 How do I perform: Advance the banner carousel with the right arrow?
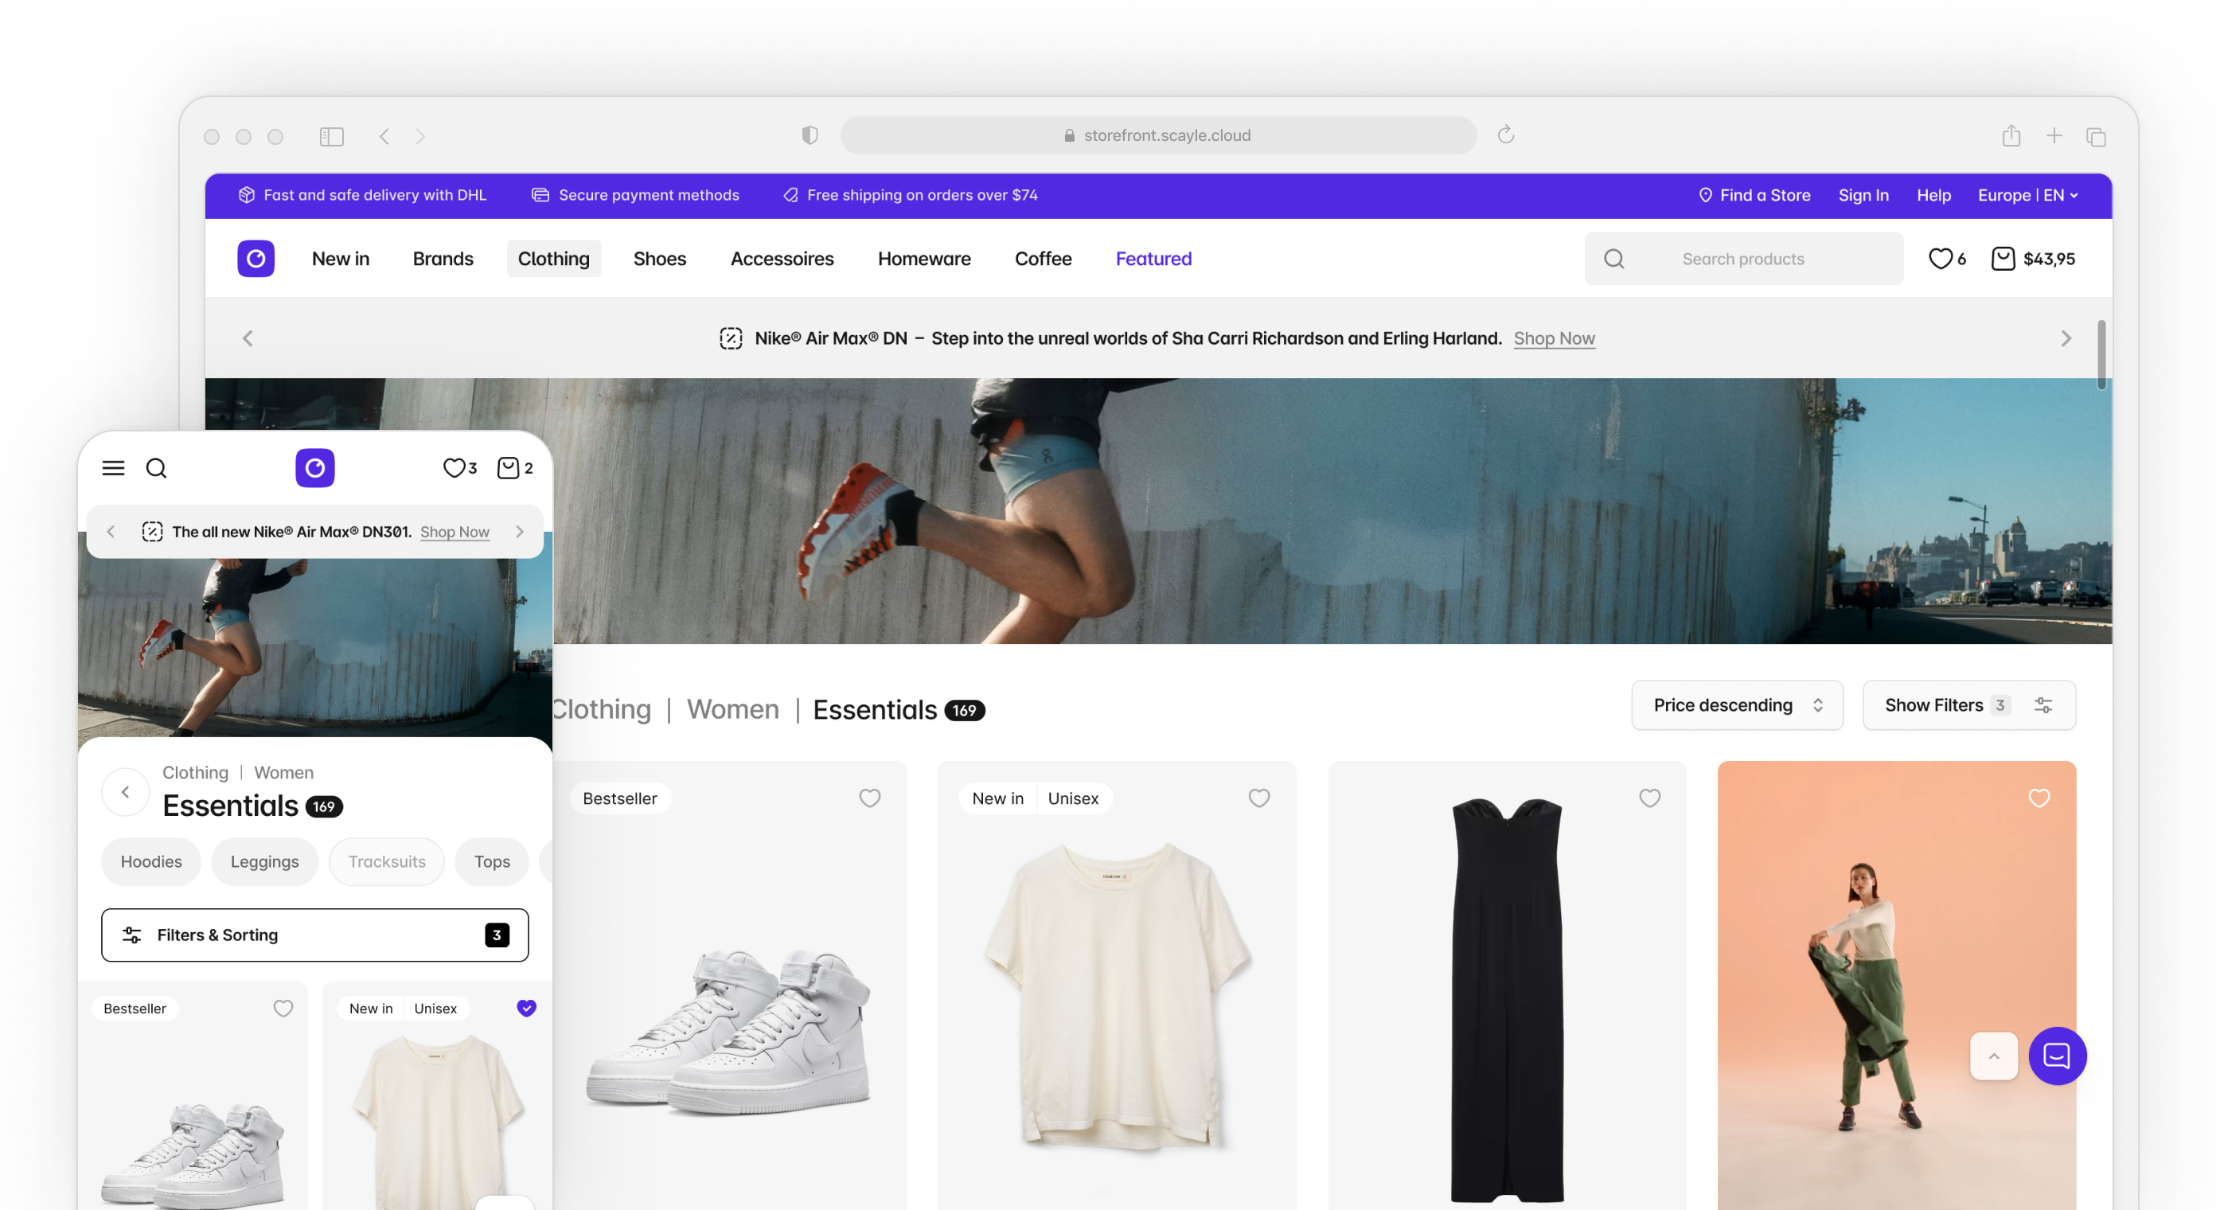(2066, 338)
